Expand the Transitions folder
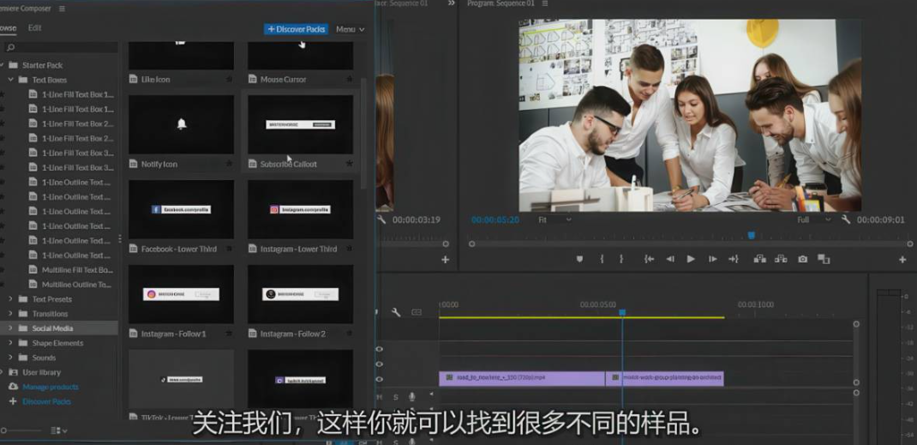917x445 pixels. (x=11, y=314)
